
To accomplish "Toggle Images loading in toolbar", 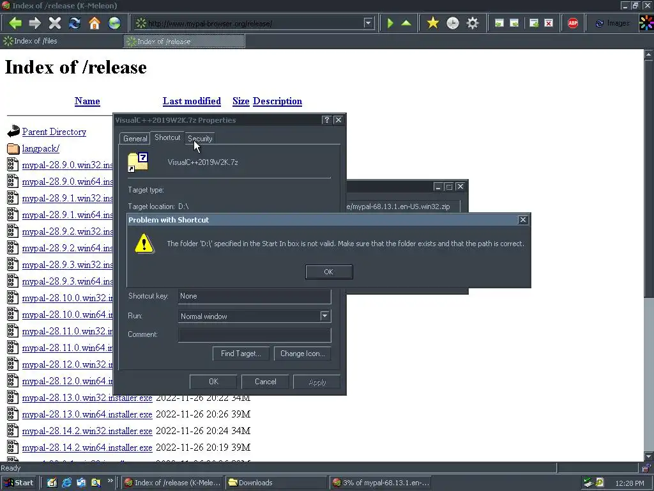I will click(612, 24).
